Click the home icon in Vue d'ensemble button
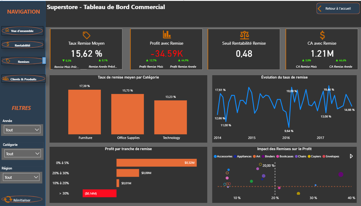Screen dimensions: 361x206 [x=7, y=30]
